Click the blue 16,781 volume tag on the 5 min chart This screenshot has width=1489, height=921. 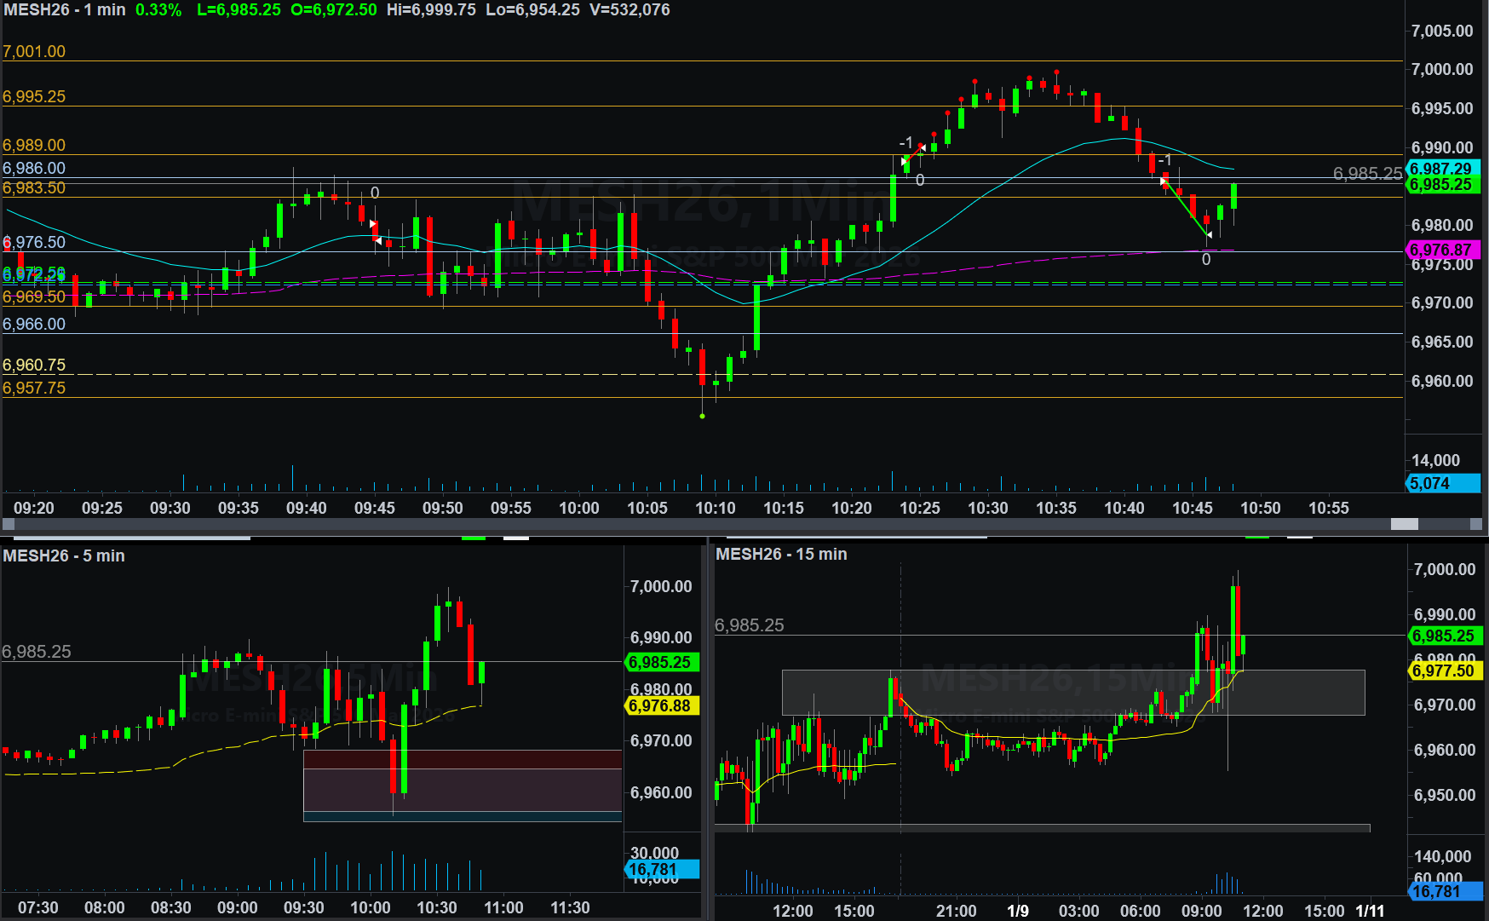(x=661, y=869)
